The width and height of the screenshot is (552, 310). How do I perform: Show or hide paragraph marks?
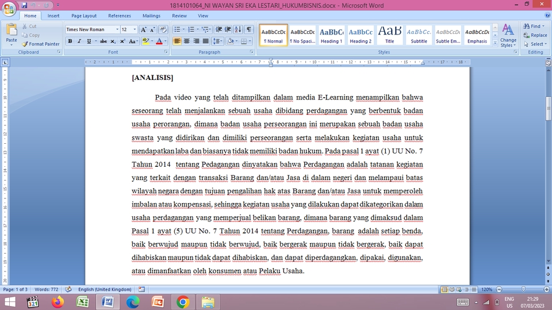(249, 29)
